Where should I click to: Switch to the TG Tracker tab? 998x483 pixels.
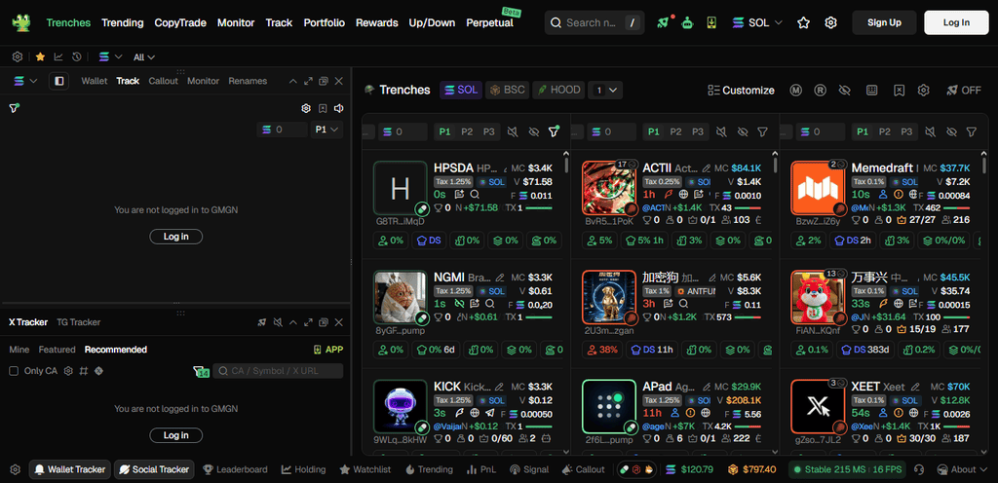(x=78, y=322)
